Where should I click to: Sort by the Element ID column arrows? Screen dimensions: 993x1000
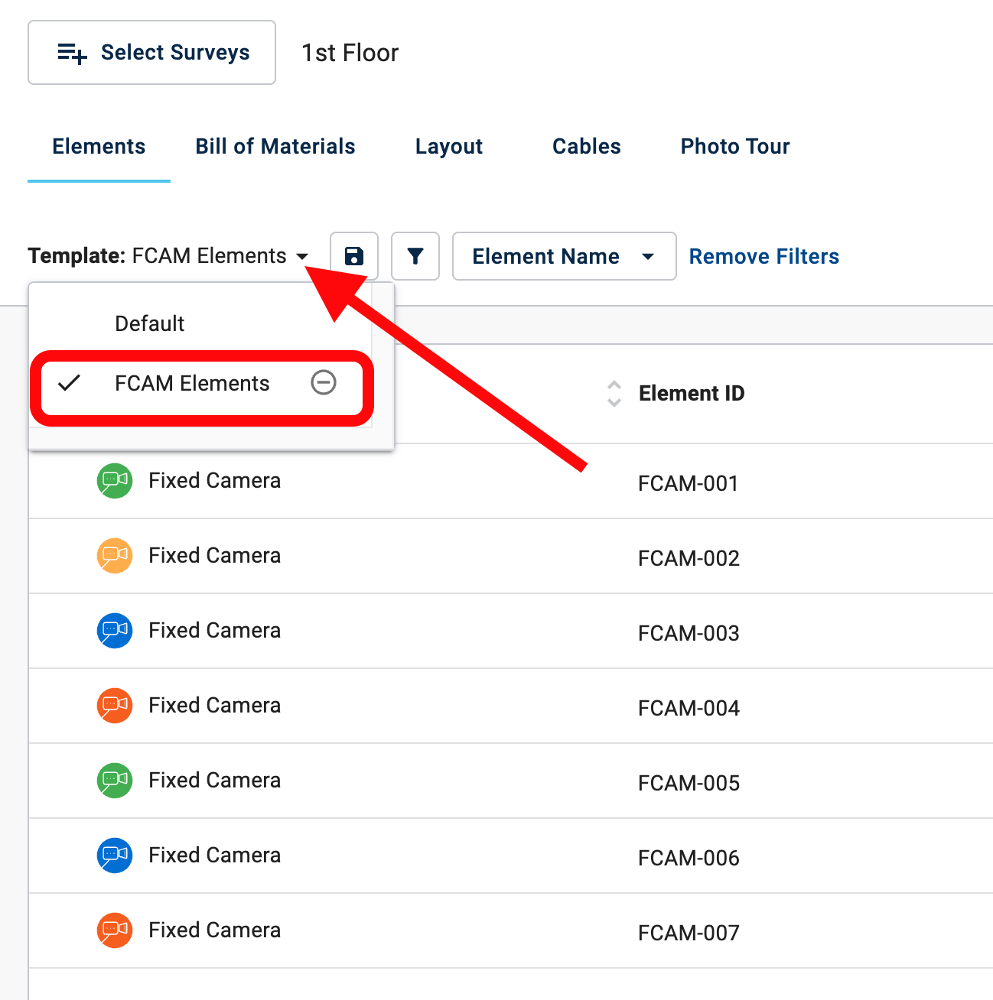pos(614,394)
